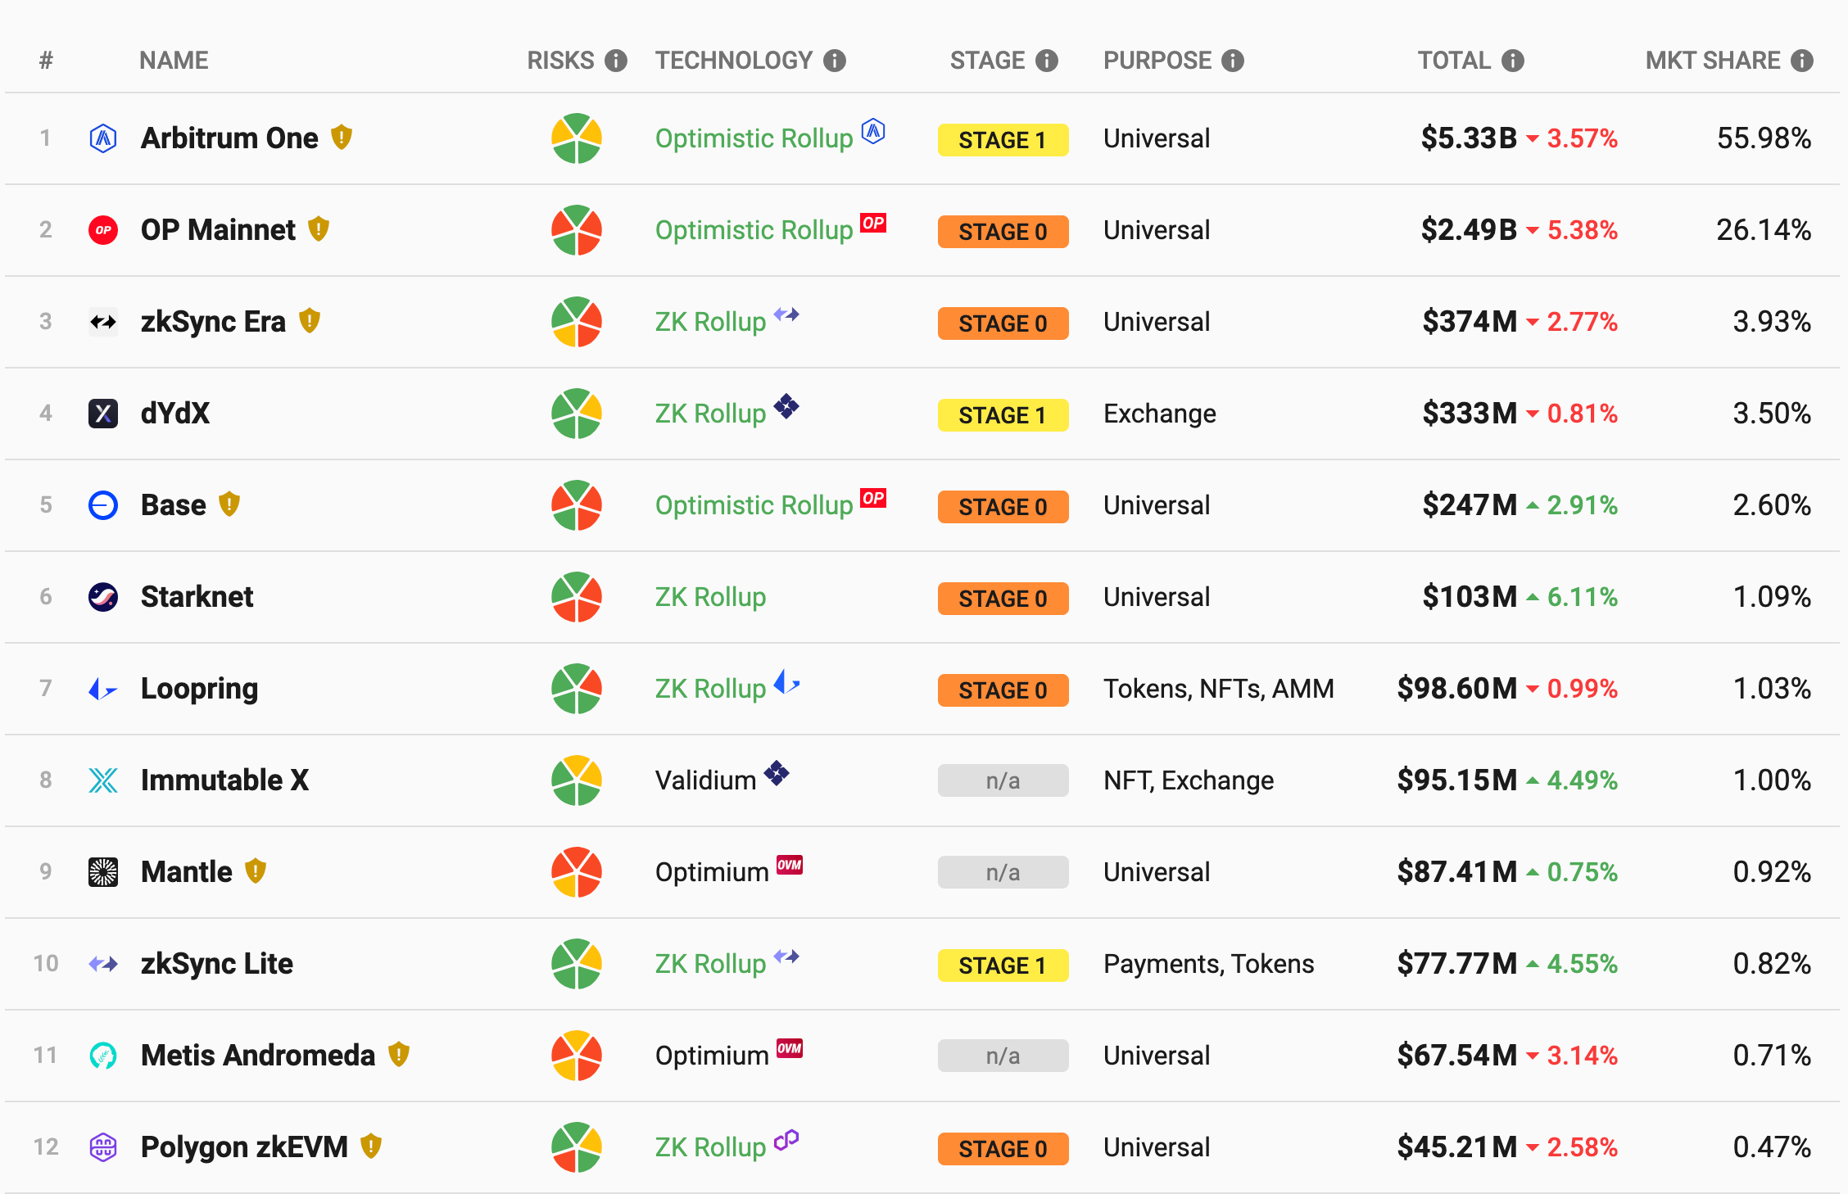The width and height of the screenshot is (1848, 1194).
Task: Click the STAGE 1 badge for dYdX
Action: click(1003, 415)
